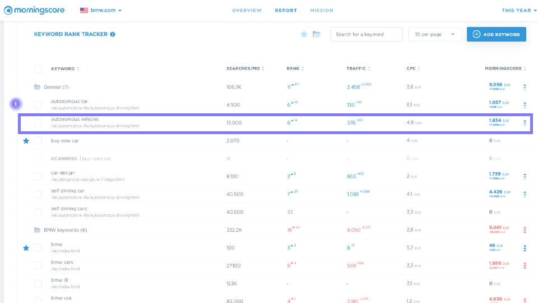Click the BMW keywords folder icon

(x=38, y=230)
